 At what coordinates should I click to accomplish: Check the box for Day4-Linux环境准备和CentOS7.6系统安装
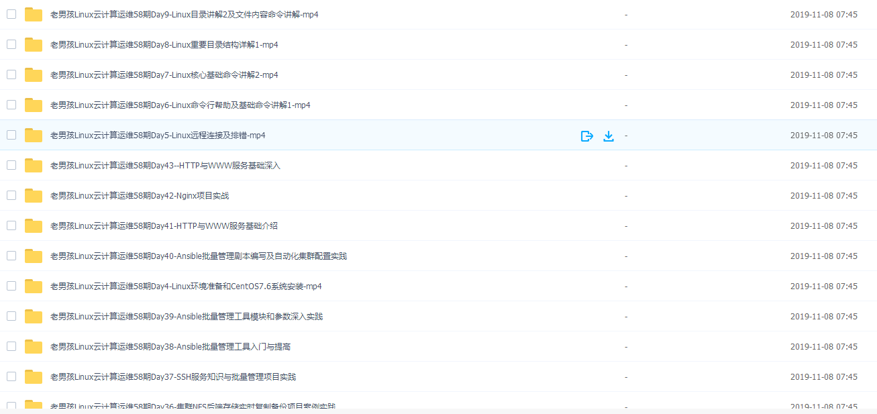point(11,286)
